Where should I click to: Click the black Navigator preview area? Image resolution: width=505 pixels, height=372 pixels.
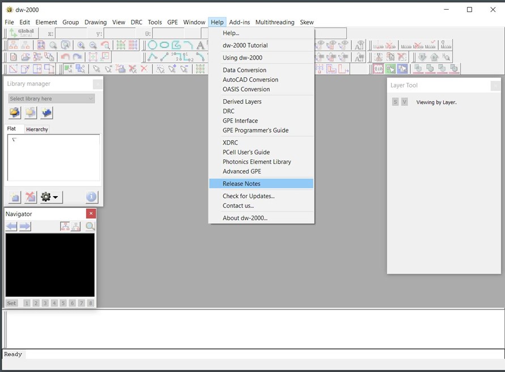pyautogui.click(x=50, y=265)
